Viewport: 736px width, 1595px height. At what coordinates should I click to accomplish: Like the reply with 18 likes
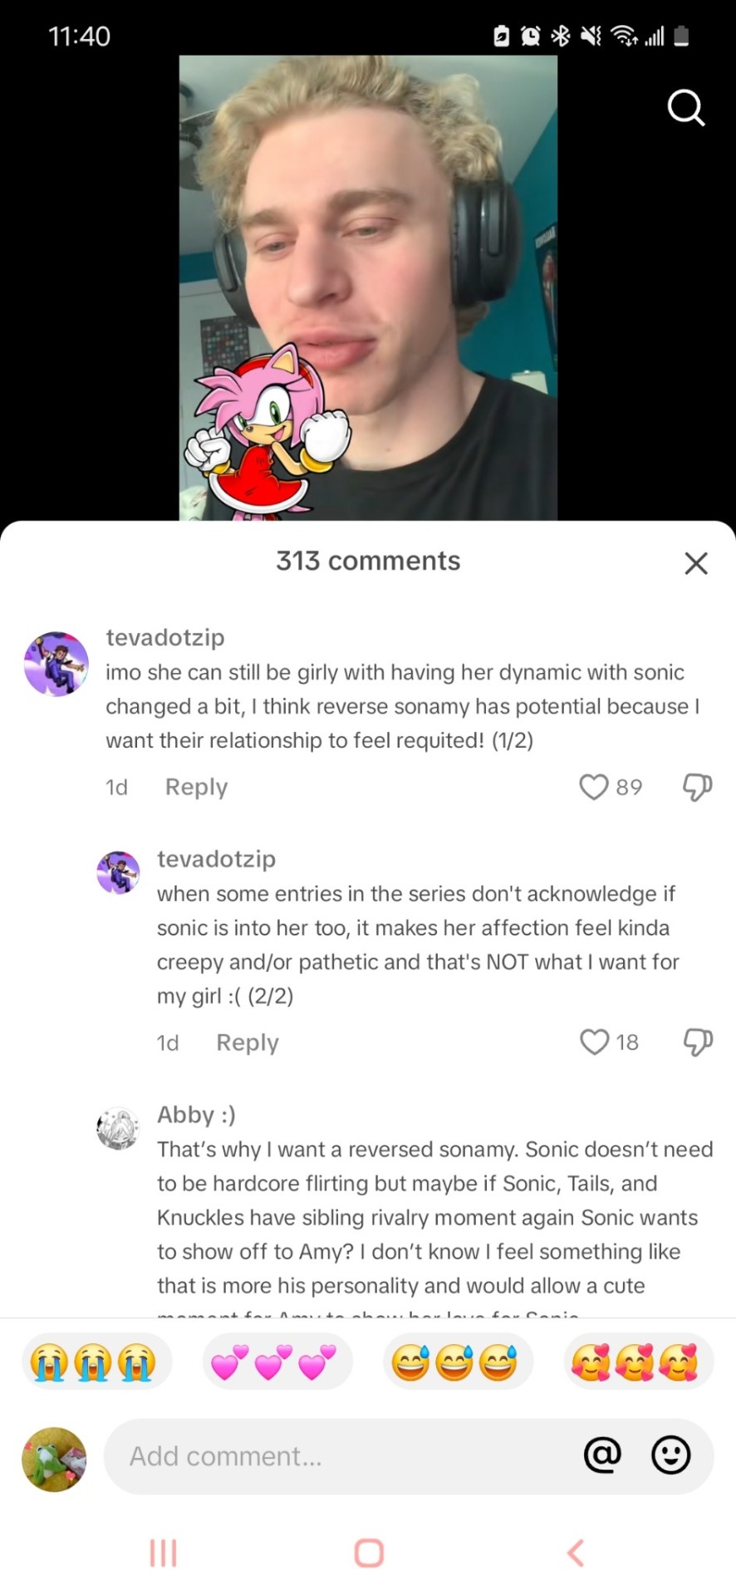[x=595, y=1042]
